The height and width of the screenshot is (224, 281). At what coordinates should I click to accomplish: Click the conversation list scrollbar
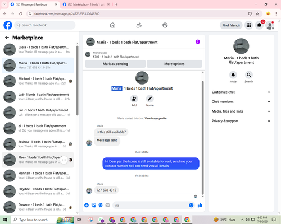(x=78, y=81)
